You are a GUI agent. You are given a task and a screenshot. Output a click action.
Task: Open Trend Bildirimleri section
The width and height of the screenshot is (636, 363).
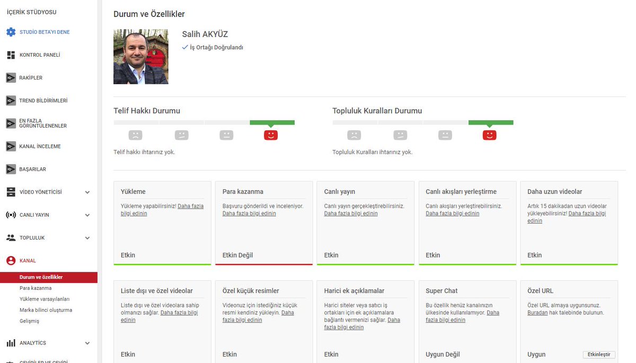(43, 101)
